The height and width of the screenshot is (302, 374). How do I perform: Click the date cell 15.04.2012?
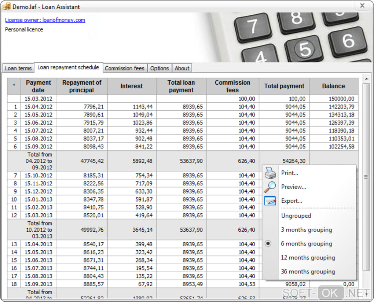tap(38, 107)
